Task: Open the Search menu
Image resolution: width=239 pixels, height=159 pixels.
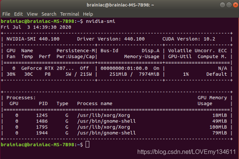Action: (x=49, y=14)
